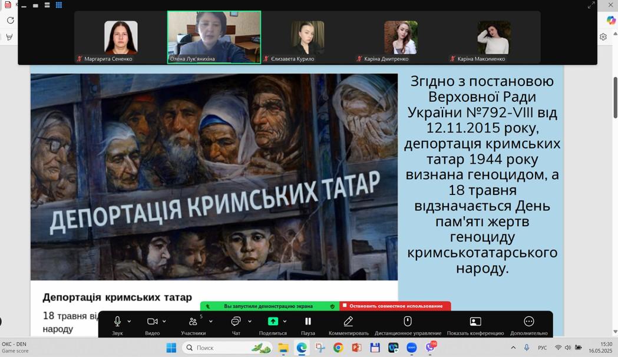Viewport: 618px width, 357px height.
Task: Open video options arrow next to Видео
Action: (164, 322)
